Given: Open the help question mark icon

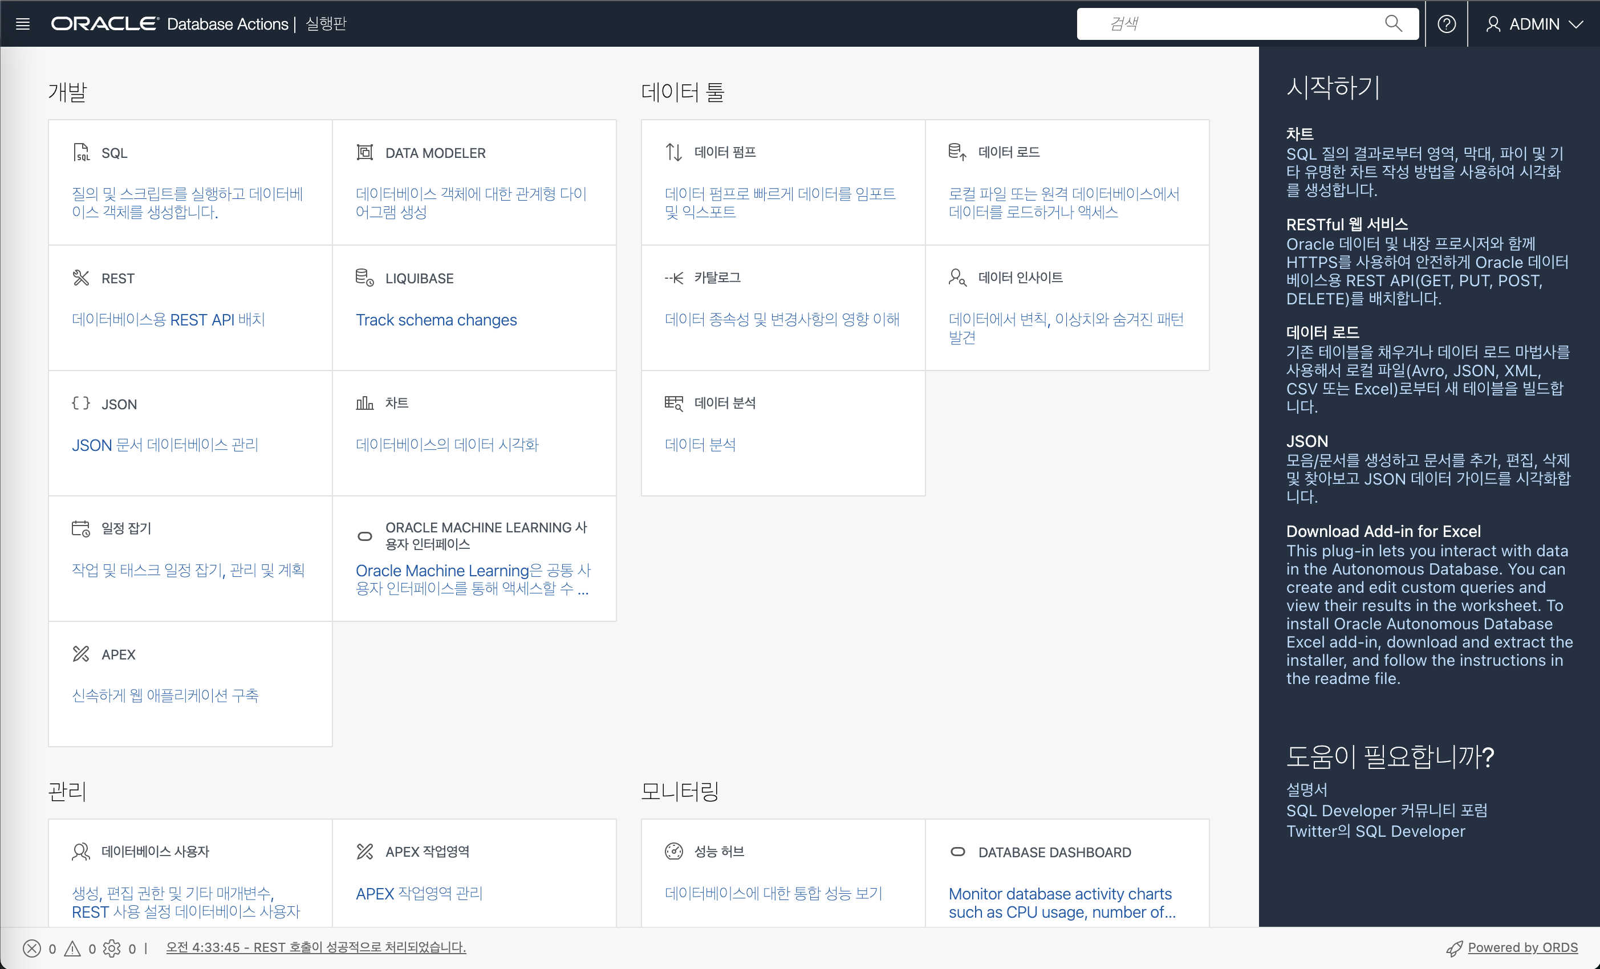Looking at the screenshot, I should pos(1447,24).
